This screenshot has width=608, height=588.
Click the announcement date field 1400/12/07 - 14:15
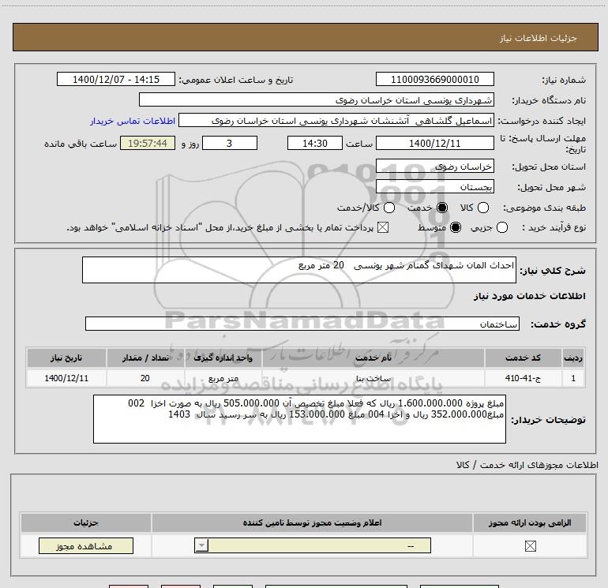click(x=116, y=79)
